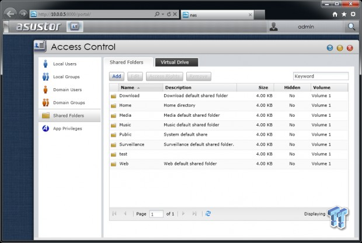Click the stop loading X in address bar
362x243 pixels.
pyautogui.click(x=175, y=14)
